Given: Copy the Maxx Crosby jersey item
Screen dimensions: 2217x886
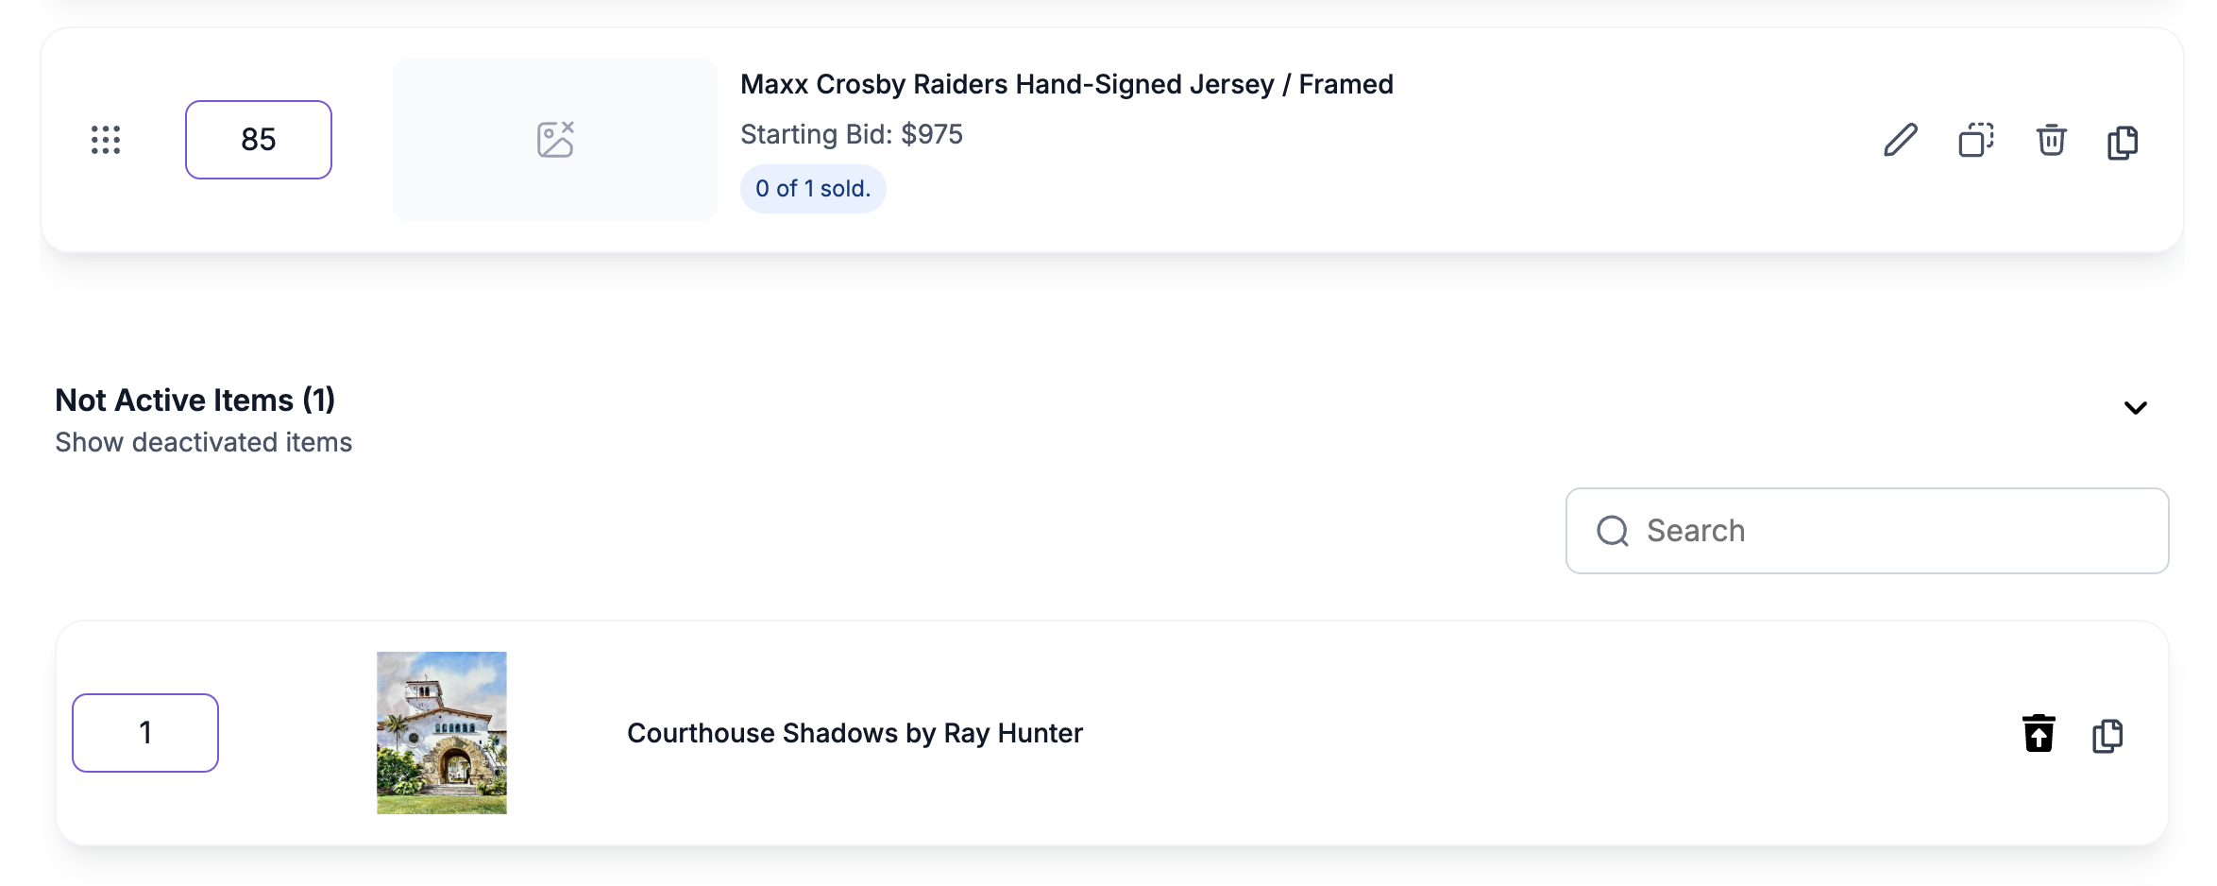Looking at the screenshot, I should click(2123, 142).
